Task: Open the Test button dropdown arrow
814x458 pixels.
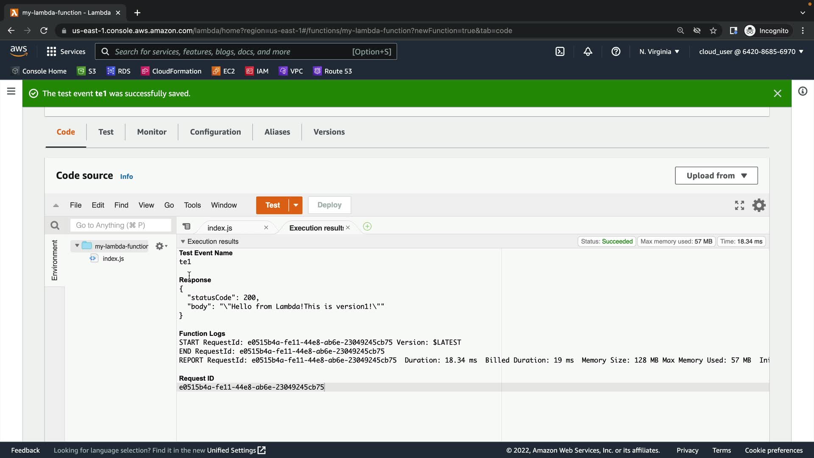Action: (295, 205)
